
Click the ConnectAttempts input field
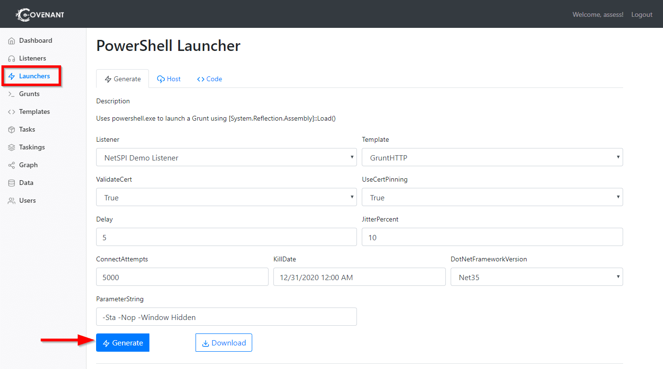tap(182, 277)
